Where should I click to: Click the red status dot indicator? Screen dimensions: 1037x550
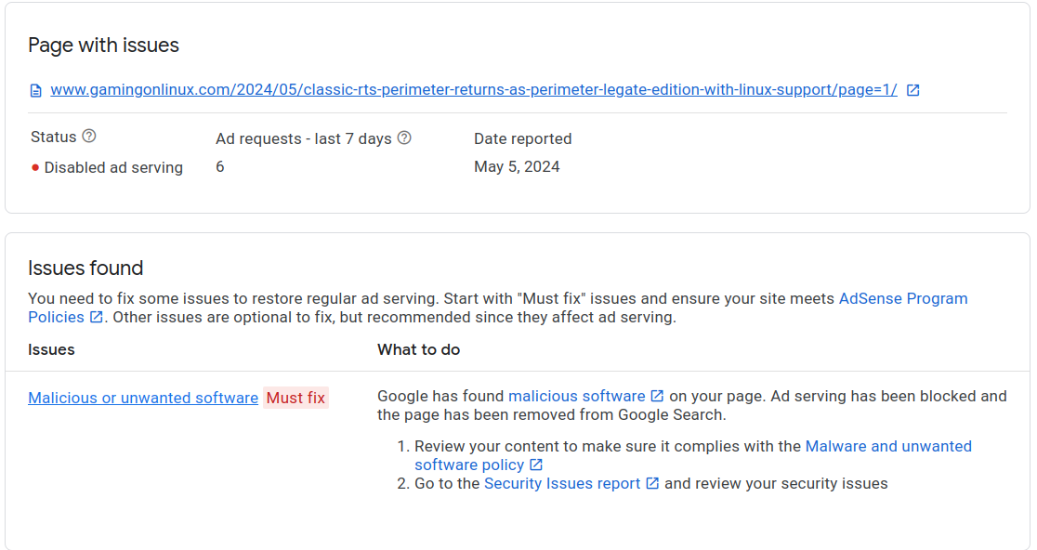(x=35, y=168)
